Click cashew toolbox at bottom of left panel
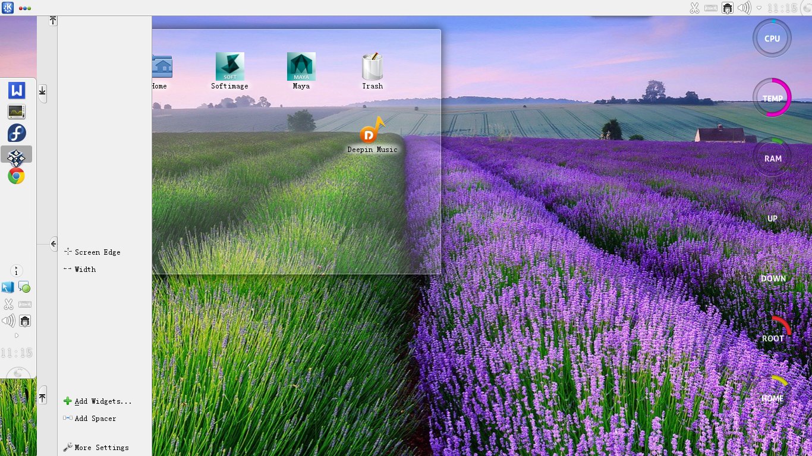The image size is (812, 456). 17,373
